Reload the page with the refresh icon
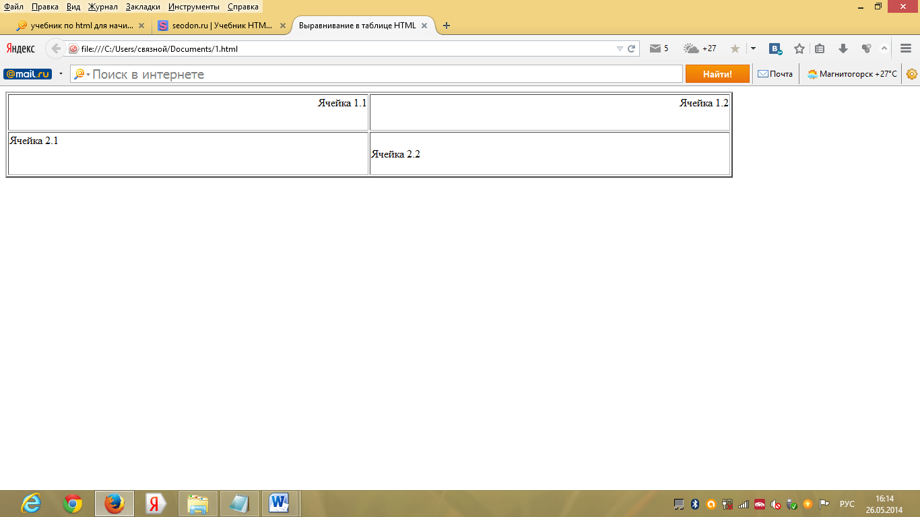This screenshot has height=517, width=920. point(632,48)
